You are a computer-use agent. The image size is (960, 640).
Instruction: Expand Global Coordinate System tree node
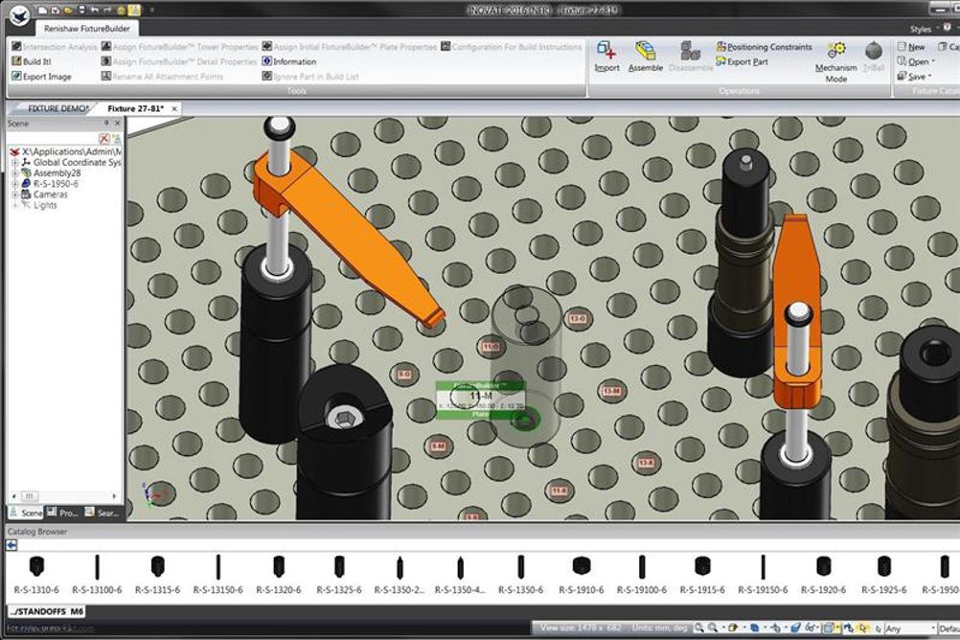[14, 162]
